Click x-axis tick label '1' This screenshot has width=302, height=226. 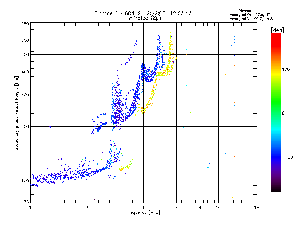click(30, 208)
